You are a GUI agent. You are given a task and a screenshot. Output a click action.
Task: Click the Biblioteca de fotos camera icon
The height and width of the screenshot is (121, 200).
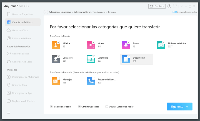click(161, 45)
